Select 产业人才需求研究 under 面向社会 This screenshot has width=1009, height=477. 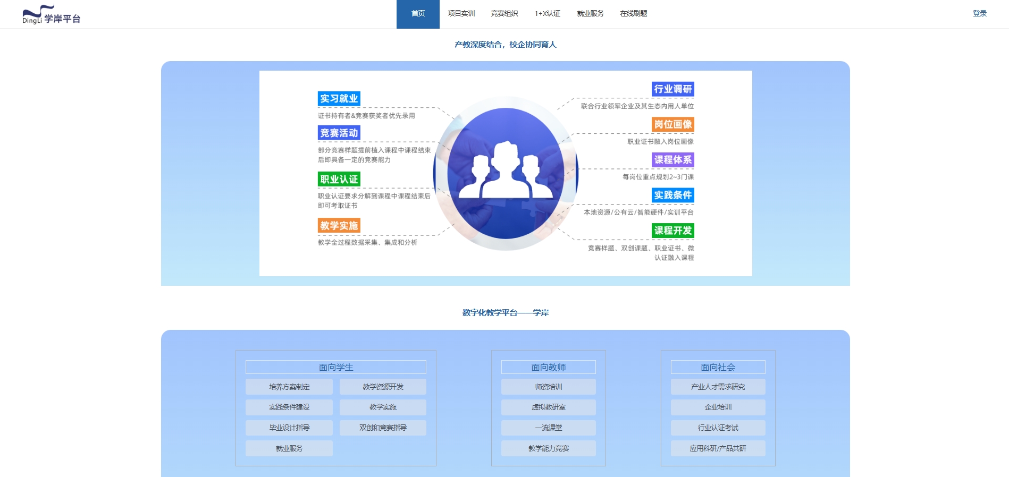pyautogui.click(x=718, y=387)
